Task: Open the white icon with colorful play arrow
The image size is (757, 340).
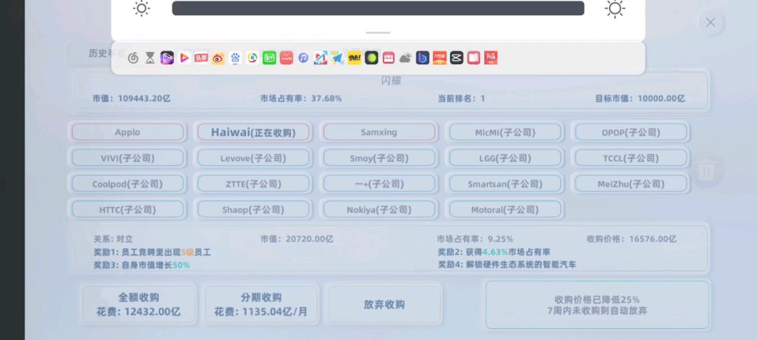Action: [184, 58]
